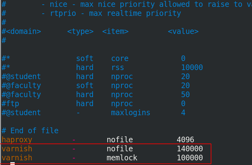The image size is (252, 165).
Task: Click 'nofile' in the varnish row
Action: click(120, 149)
